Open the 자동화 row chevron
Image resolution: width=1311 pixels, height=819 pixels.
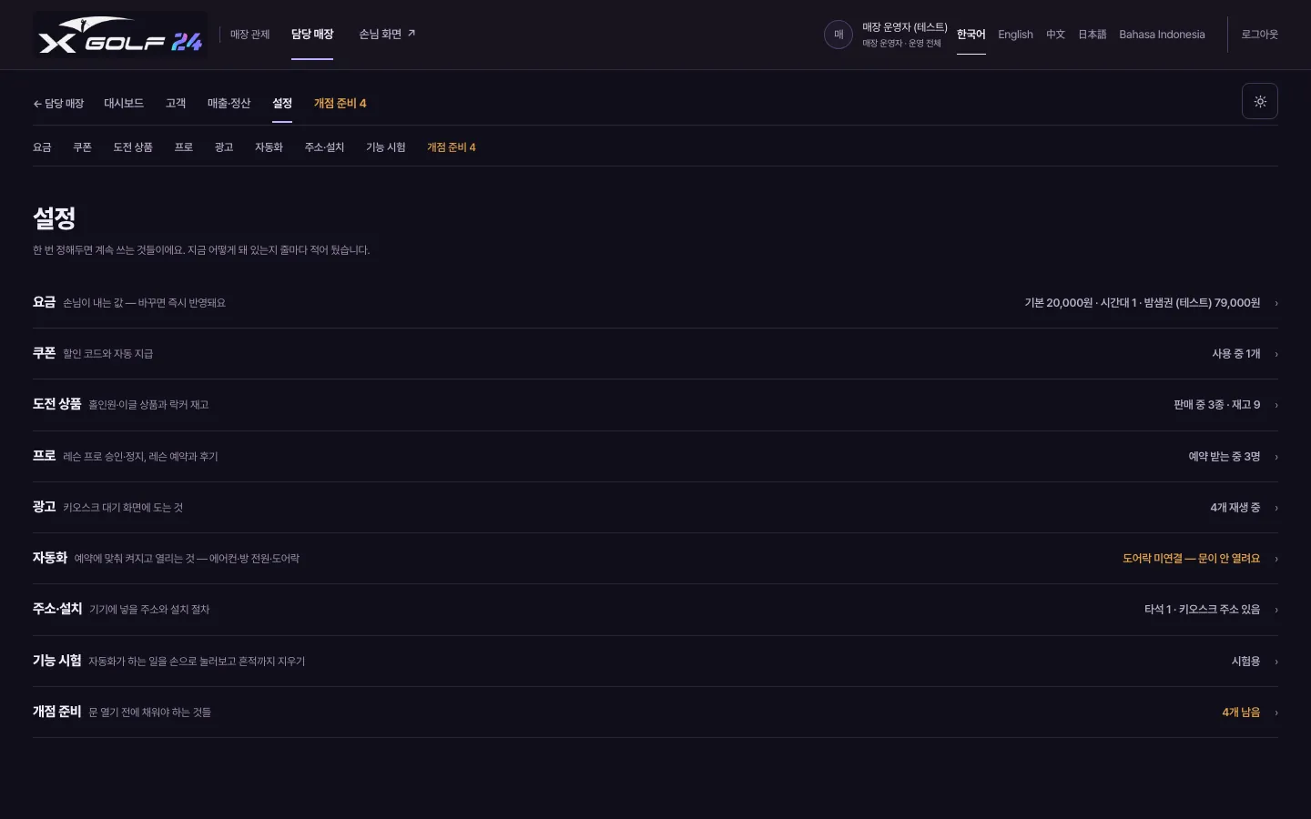pyautogui.click(x=1276, y=559)
